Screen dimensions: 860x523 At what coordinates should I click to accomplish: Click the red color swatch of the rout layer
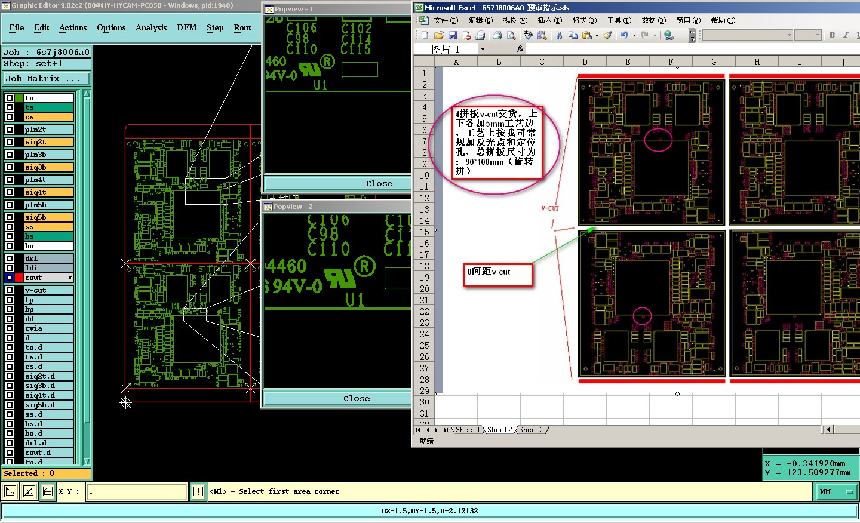click(x=20, y=278)
